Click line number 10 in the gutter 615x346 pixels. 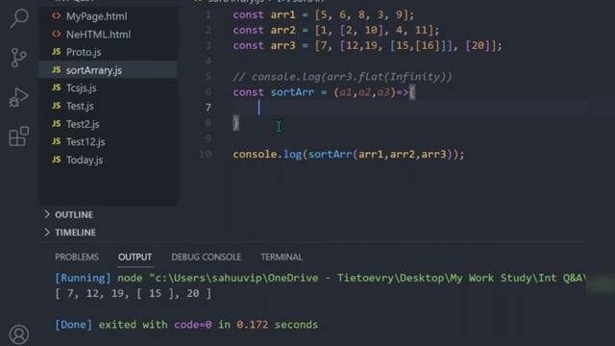tap(206, 154)
